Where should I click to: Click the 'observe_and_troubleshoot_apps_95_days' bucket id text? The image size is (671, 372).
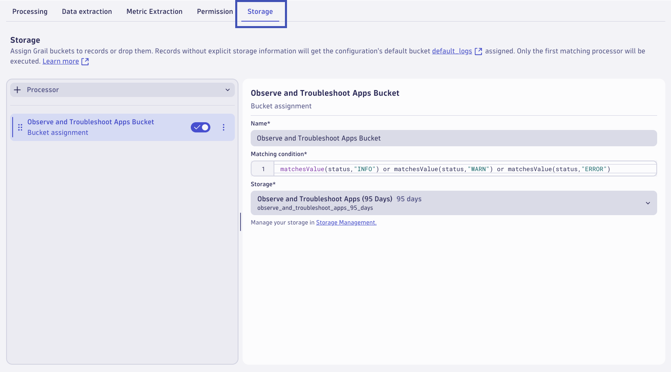[315, 208]
